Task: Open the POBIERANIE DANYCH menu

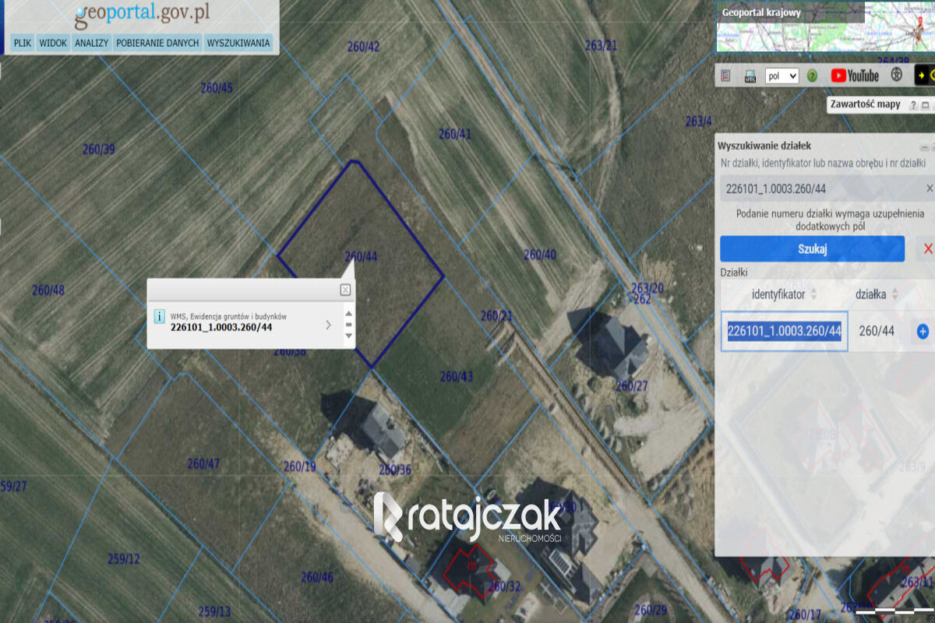Action: [157, 43]
